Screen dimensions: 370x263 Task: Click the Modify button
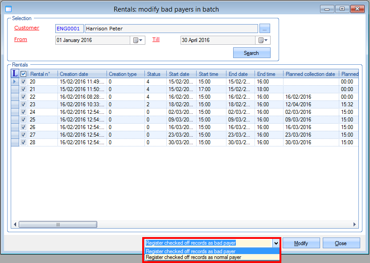coord(301,243)
